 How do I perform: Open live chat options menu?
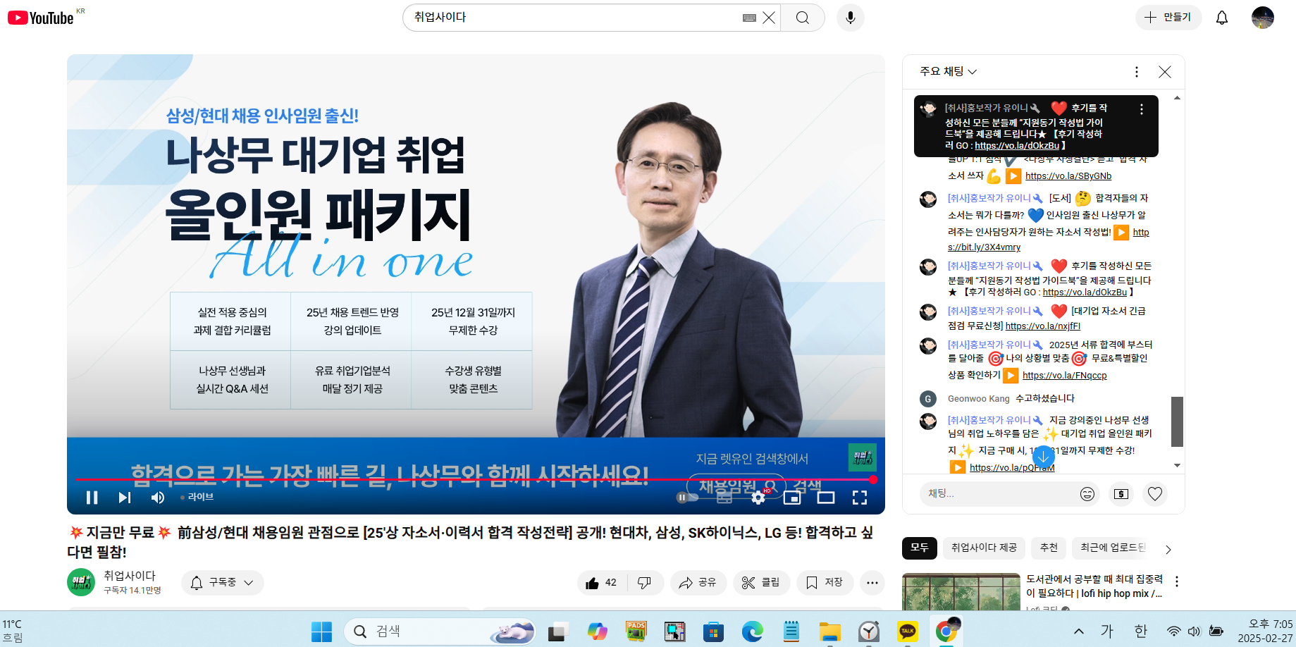(x=1137, y=72)
